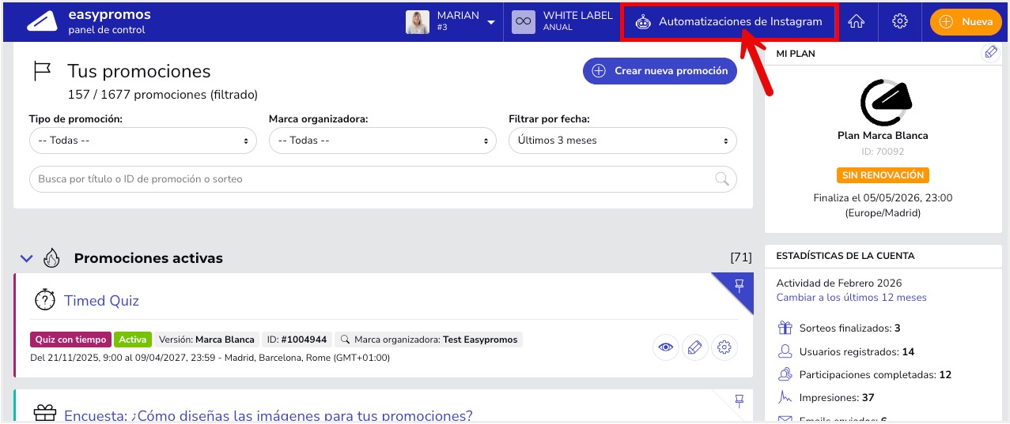This screenshot has height=424, width=1010.
Task: Click Participaciones completadas icon
Action: (785, 374)
